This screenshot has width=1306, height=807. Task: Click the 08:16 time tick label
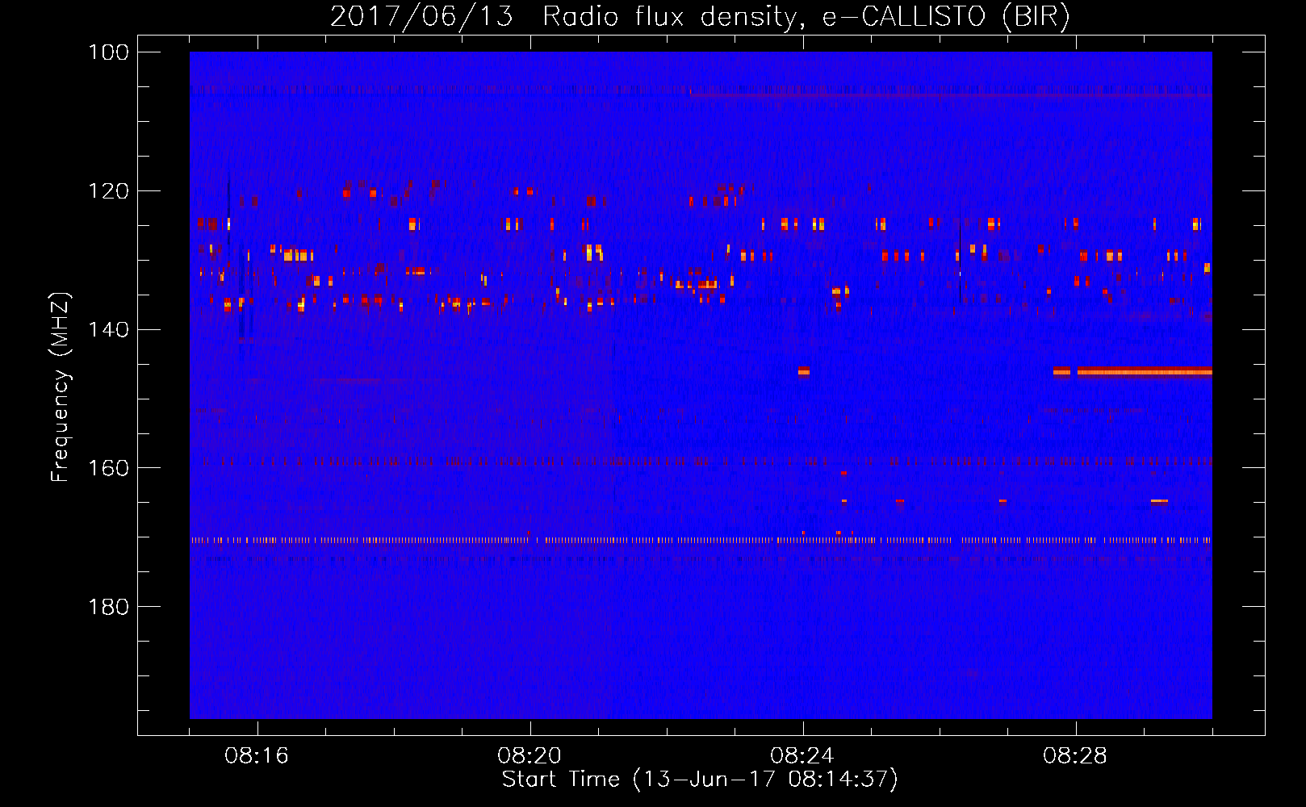257,756
